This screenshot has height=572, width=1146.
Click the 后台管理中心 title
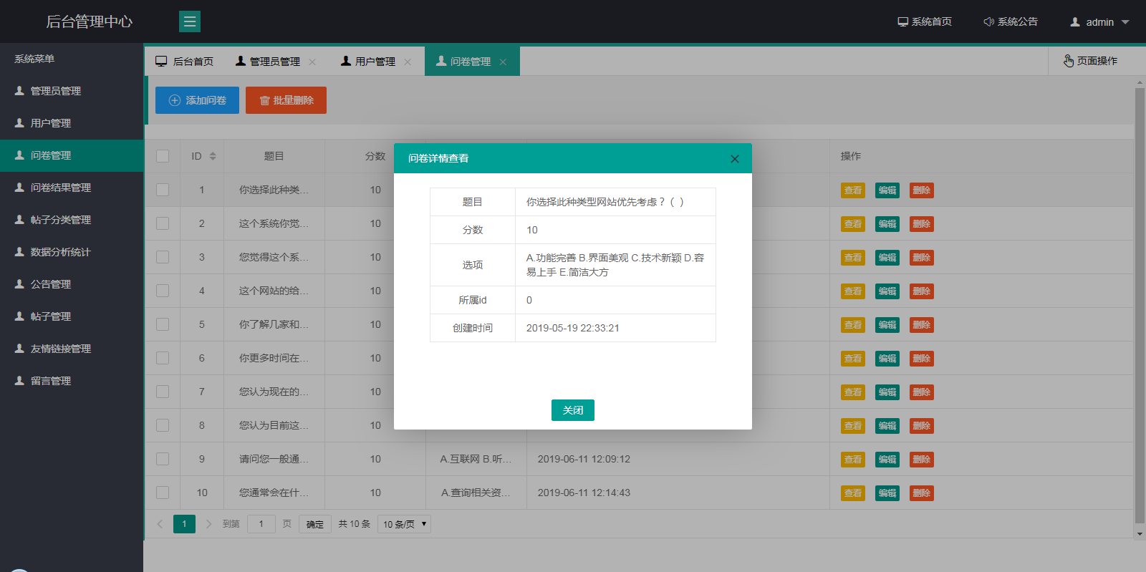89,21
